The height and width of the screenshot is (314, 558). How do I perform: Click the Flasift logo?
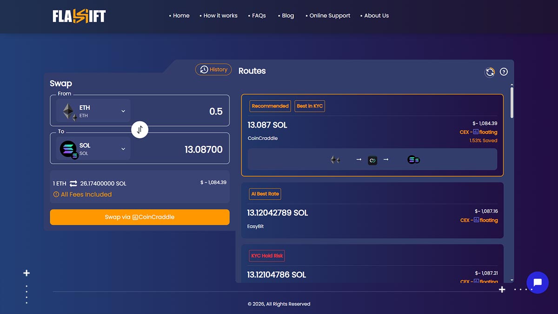[78, 15]
